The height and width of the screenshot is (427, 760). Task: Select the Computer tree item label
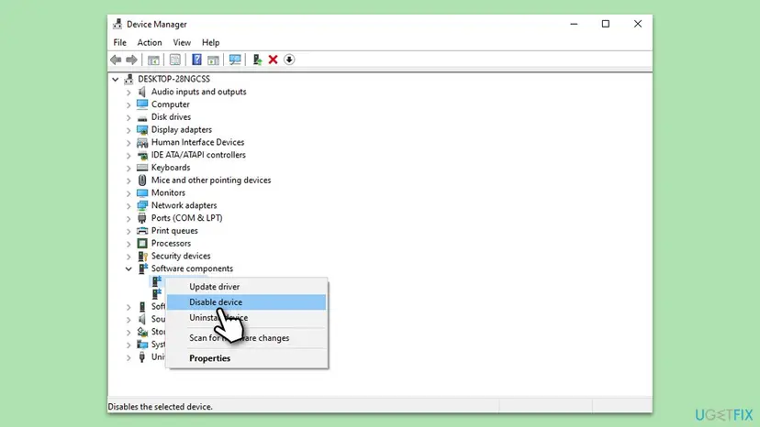coord(170,104)
